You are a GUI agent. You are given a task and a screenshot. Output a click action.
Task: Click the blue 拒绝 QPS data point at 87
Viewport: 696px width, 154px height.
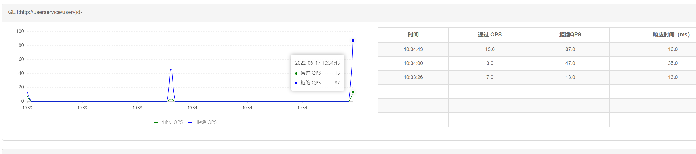353,41
